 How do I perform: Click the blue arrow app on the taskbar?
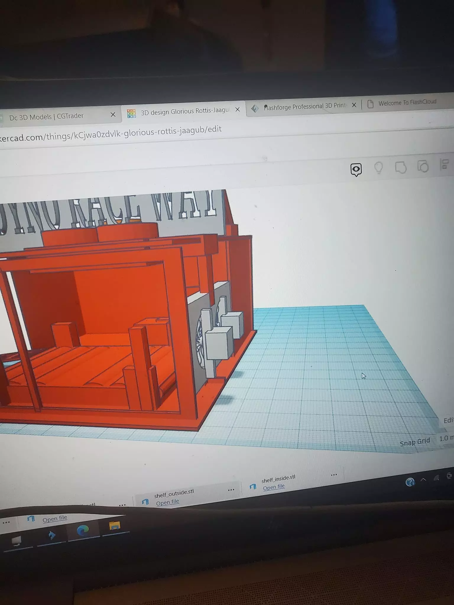pyautogui.click(x=51, y=535)
